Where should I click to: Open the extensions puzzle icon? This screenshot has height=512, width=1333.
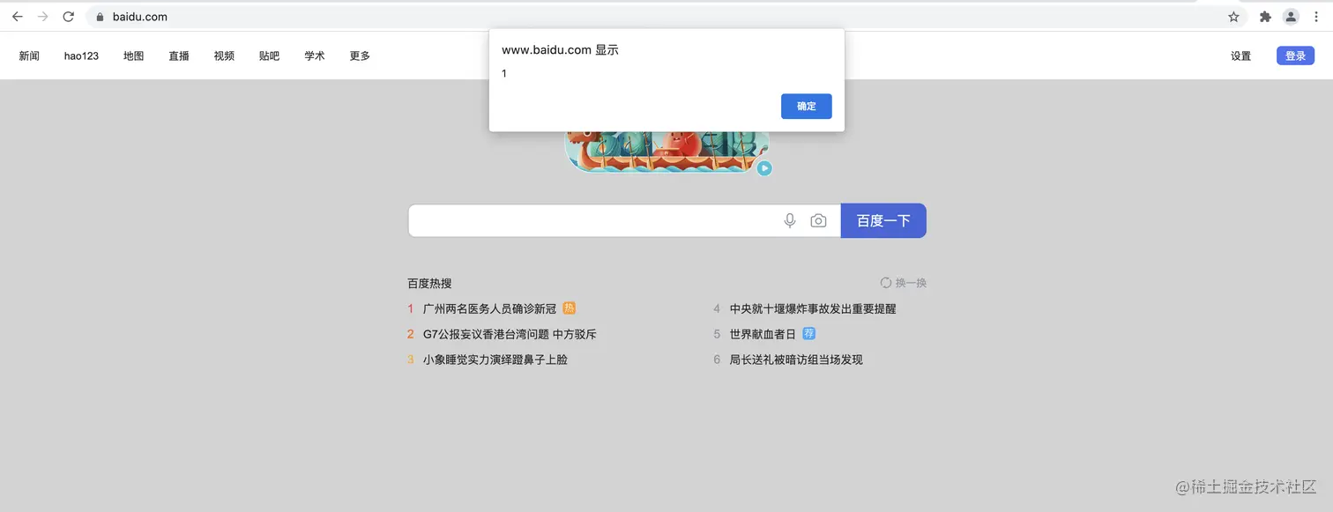coord(1265,17)
